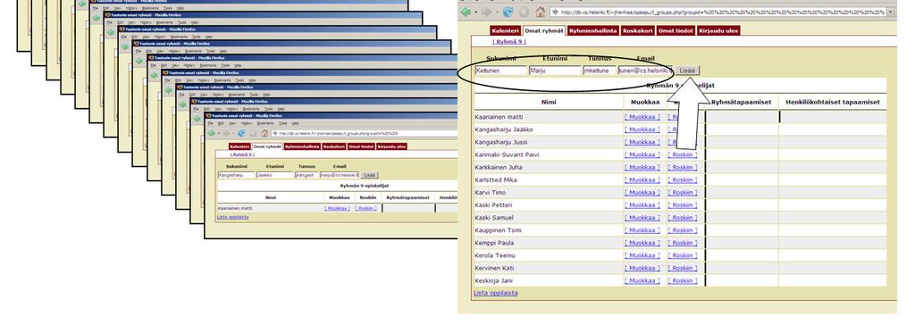Open Omat tiedot tab in the large window
Screen dimensions: 915x333
[x=676, y=30]
